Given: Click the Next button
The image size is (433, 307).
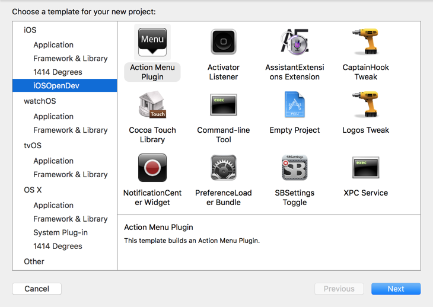Looking at the screenshot, I should pyautogui.click(x=396, y=289).
